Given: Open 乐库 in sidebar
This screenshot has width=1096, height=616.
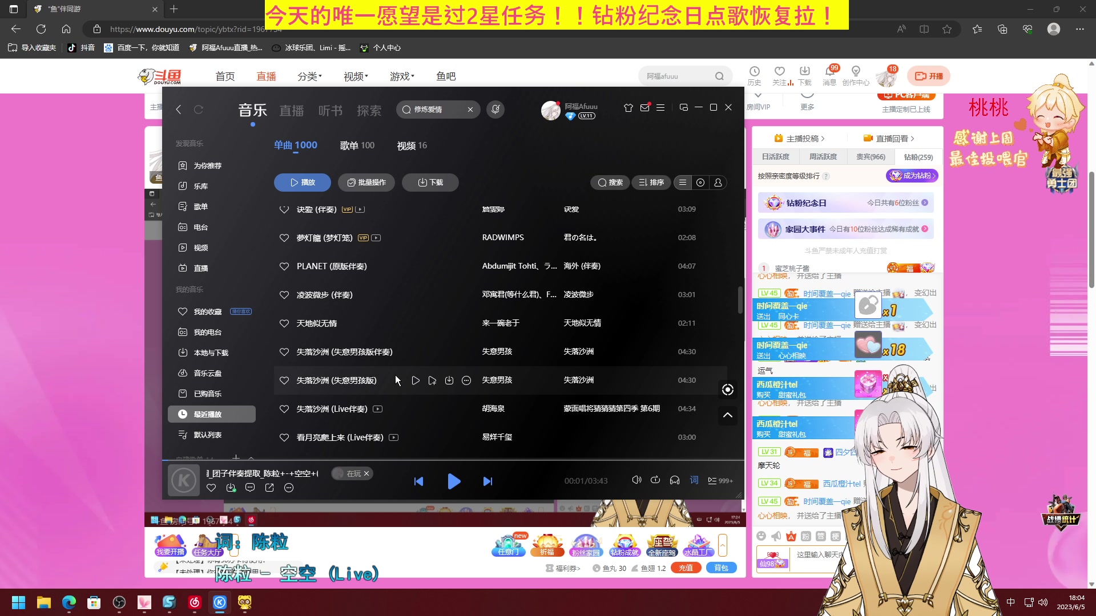Looking at the screenshot, I should 201,186.
